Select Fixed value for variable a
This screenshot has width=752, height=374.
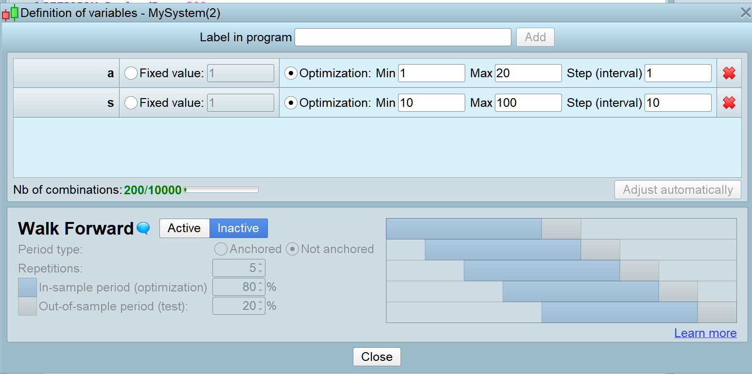click(x=131, y=73)
